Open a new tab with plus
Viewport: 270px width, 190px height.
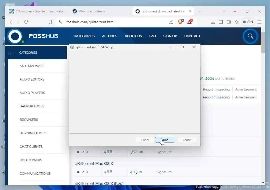coord(200,11)
